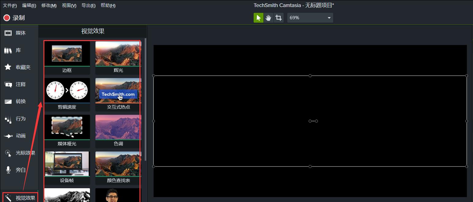Select the black-and-white mountain effect thumbnail
The width and height of the screenshot is (473, 202).
[67, 195]
